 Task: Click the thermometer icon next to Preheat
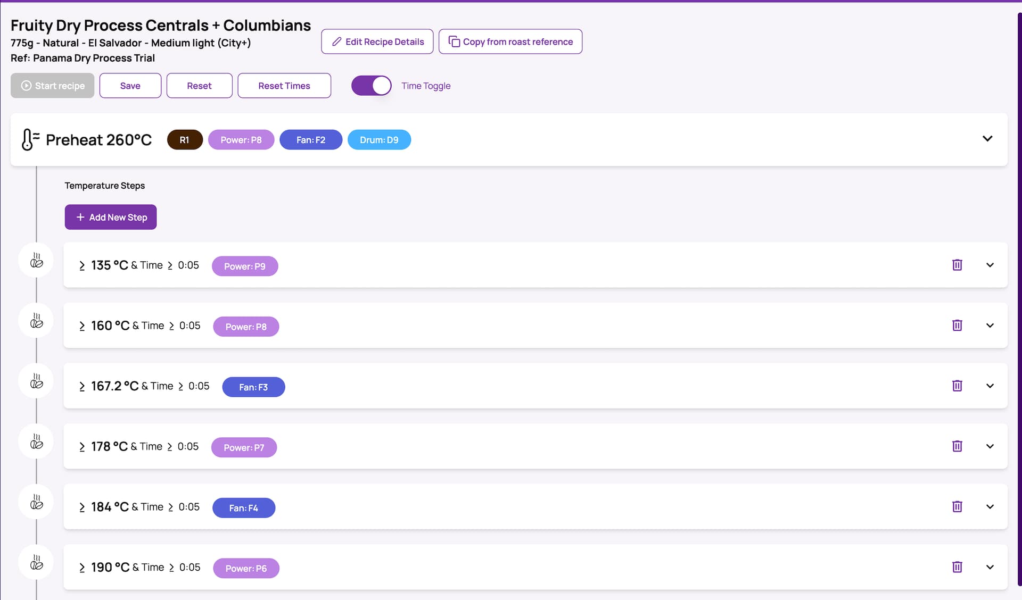click(x=30, y=140)
